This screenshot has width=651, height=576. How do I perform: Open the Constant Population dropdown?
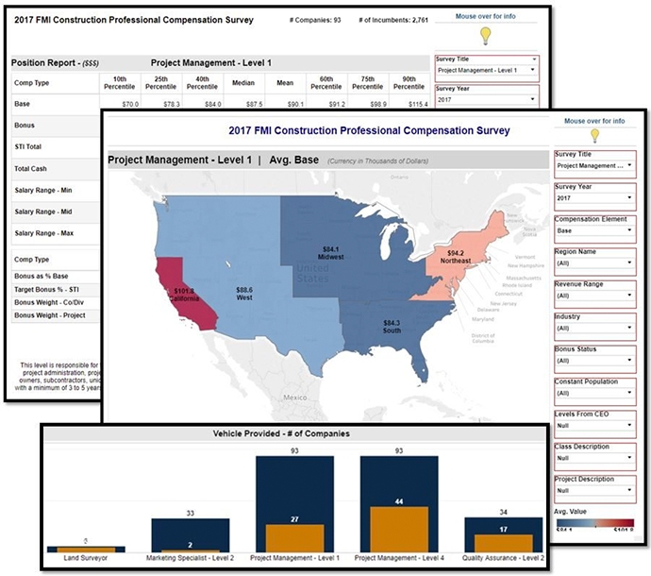point(594,393)
